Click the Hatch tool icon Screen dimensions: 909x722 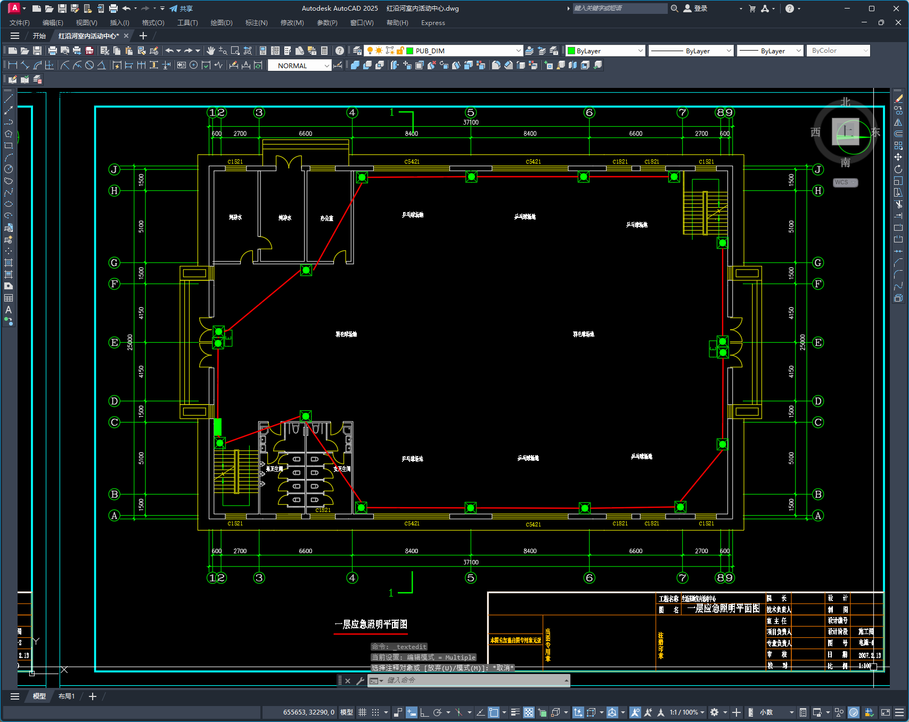[9, 263]
